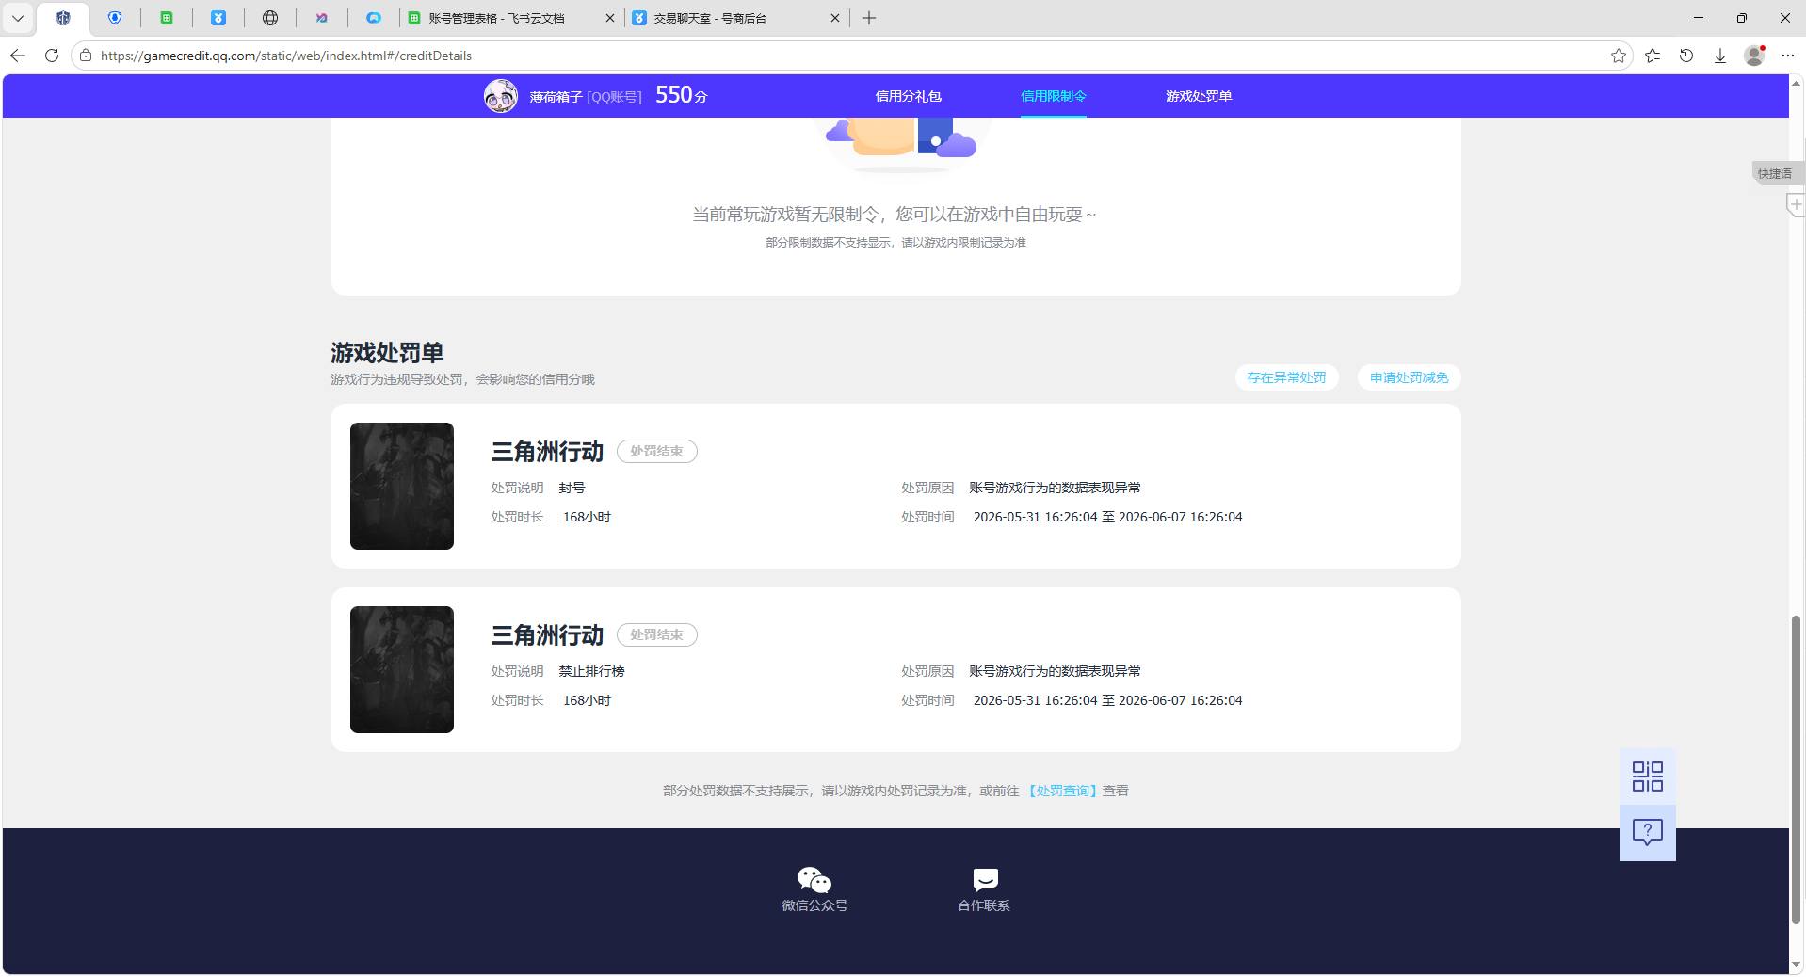
Task: Click the 申请处罚减免 button
Action: (1409, 377)
